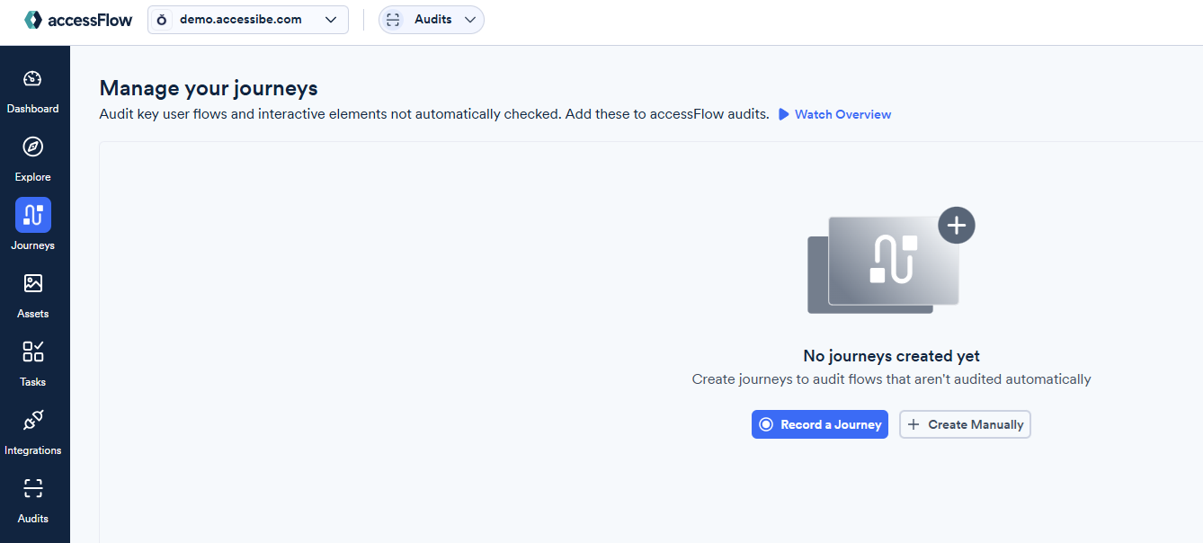Go to Journeys label in sidebar
The height and width of the screenshot is (543, 1203).
[33, 245]
